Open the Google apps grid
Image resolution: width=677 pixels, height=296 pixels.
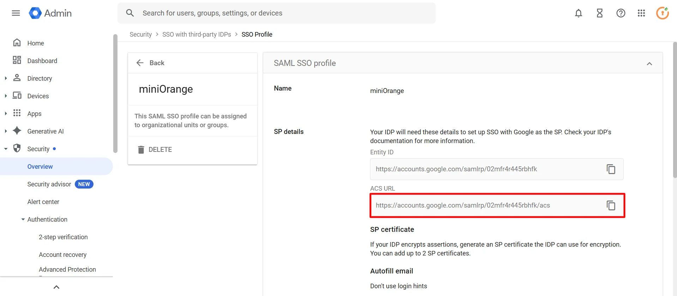(641, 13)
